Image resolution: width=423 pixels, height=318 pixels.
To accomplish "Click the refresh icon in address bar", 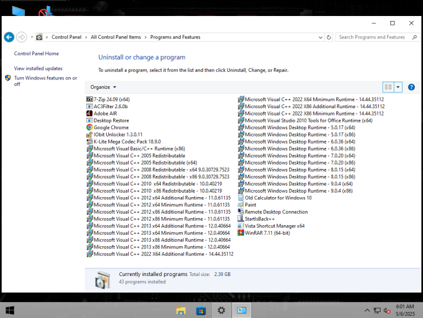I will [x=329, y=37].
